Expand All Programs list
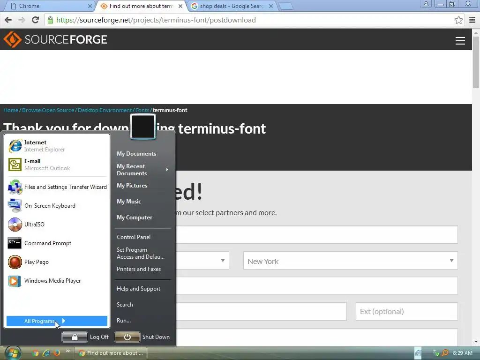The height and width of the screenshot is (360, 480). coord(57,321)
